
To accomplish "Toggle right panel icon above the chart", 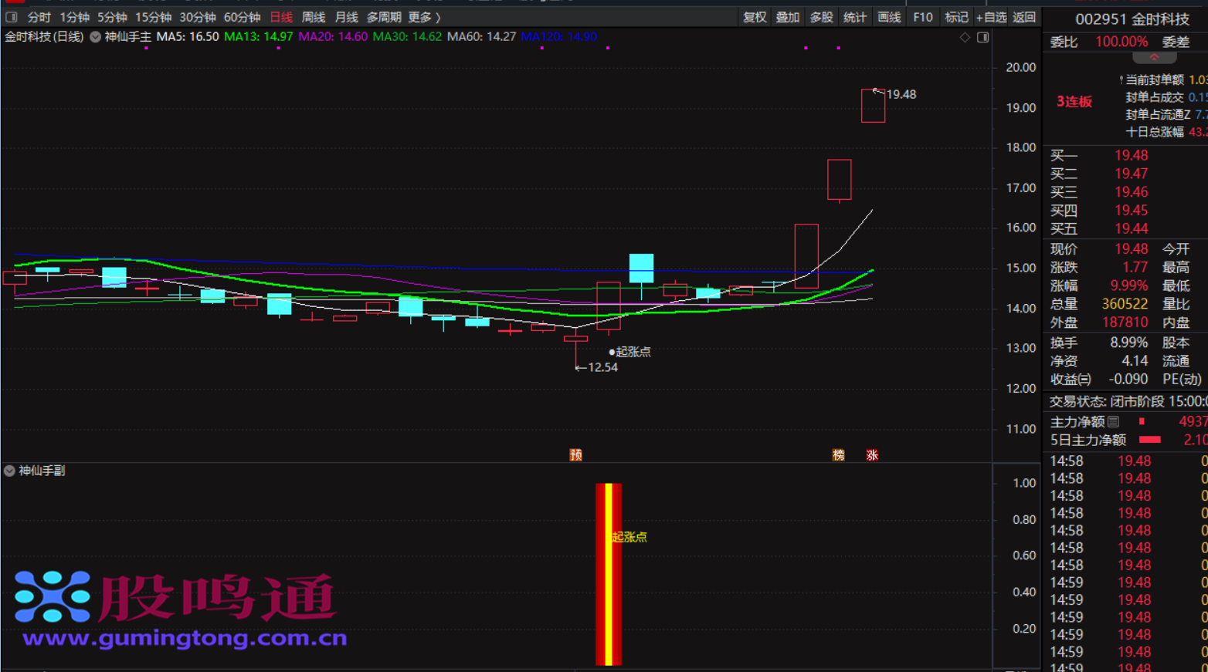I will click(x=982, y=37).
